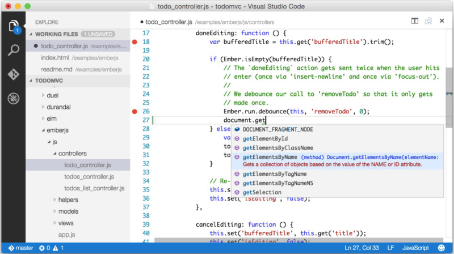This screenshot has width=454, height=254.
Task: Place cursor on 'doneEditing' function name
Action: tap(215, 33)
